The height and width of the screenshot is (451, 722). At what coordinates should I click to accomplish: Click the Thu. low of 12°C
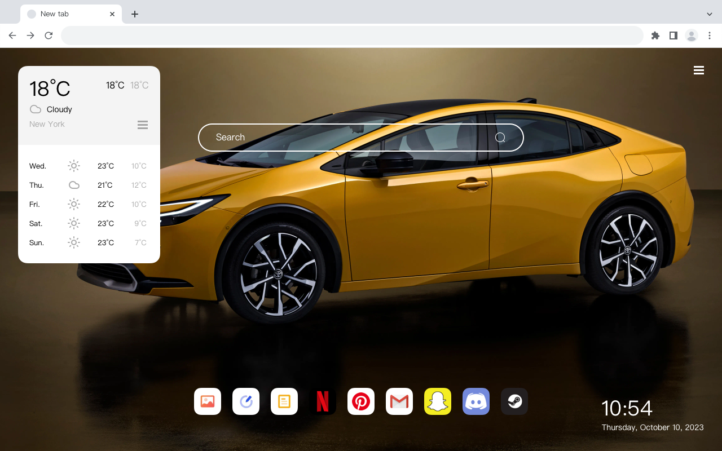pos(139,185)
